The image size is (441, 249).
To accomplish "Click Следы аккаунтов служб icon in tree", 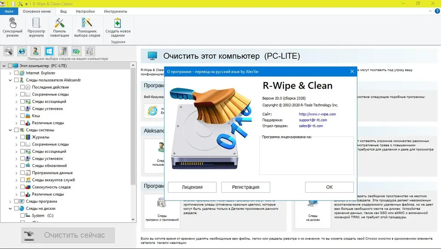I will [x=28, y=180].
